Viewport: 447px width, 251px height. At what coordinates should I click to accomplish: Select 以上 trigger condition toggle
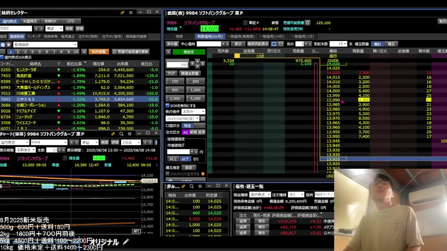173,159
